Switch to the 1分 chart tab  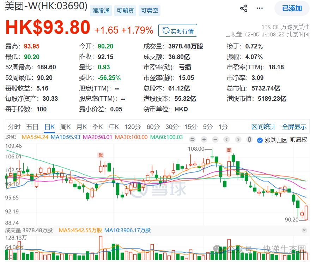(223, 127)
